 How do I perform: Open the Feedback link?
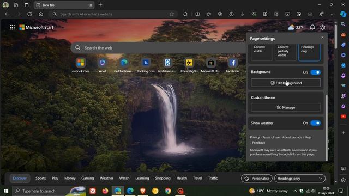[258, 143]
